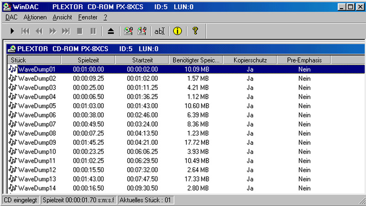
Task: Click the PLEXTOR child window drive icon
Action: coord(11,49)
